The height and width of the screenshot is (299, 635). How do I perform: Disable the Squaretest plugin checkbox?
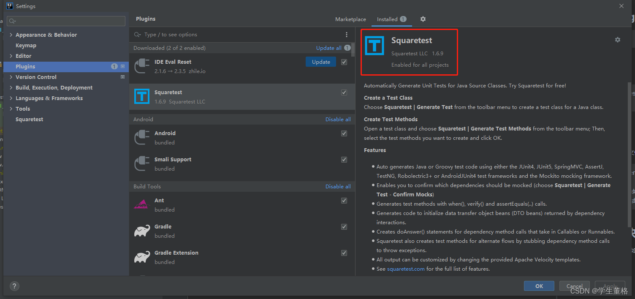344,92
